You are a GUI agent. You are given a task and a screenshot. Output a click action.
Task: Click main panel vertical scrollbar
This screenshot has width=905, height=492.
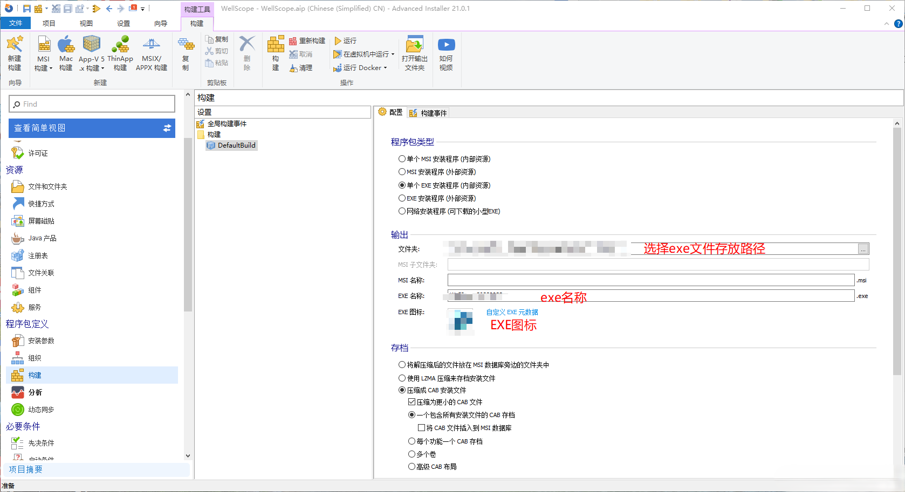(897, 251)
